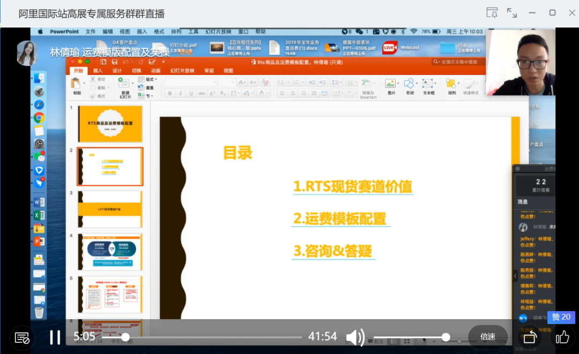Click the increase font size icon
The width and height of the screenshot is (579, 354).
pos(242,82)
